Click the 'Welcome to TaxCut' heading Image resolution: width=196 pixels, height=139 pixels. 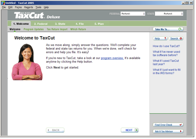35,38
